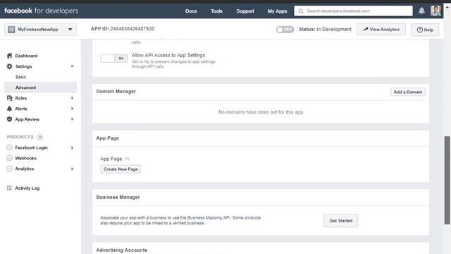Viewport: 451px width, 254px height.
Task: Click the Alerts bell icon in sidebar
Action: click(x=9, y=109)
